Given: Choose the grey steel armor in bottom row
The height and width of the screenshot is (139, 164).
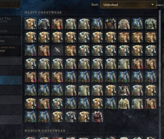Looking at the screenshot, I should pyautogui.click(x=71, y=116).
